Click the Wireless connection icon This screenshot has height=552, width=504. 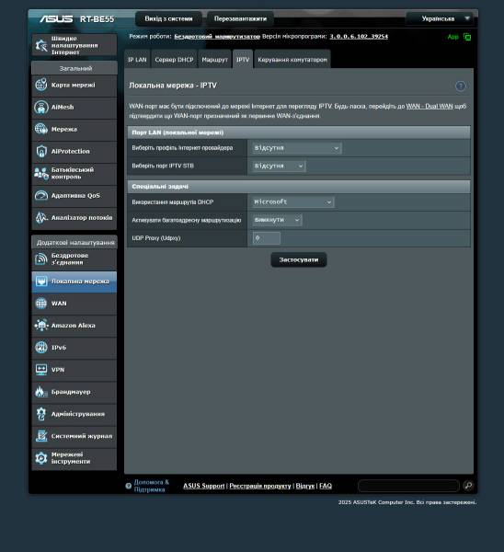[41, 259]
